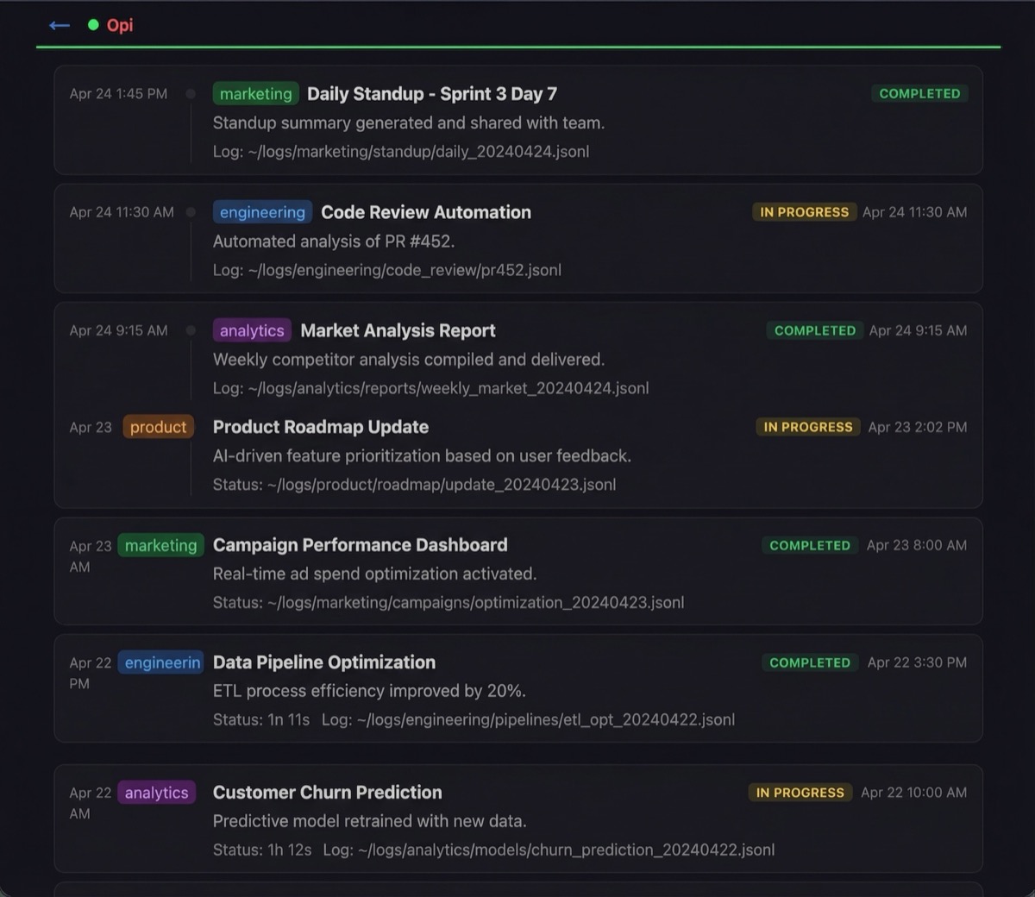This screenshot has width=1035, height=897.
Task: Click timeline dot for Code Review Automation
Action: pyautogui.click(x=191, y=212)
